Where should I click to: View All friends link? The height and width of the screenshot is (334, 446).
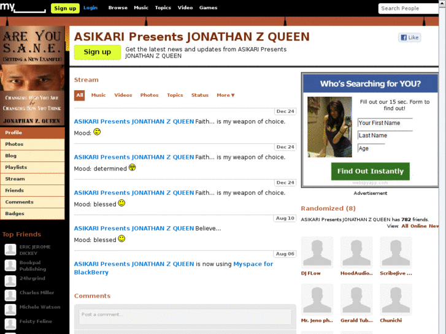point(405,226)
